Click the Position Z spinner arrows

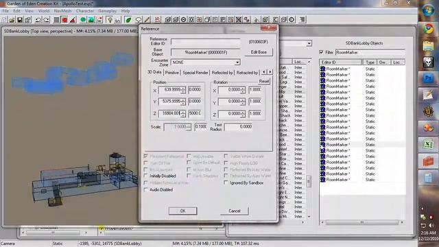tap(183, 113)
